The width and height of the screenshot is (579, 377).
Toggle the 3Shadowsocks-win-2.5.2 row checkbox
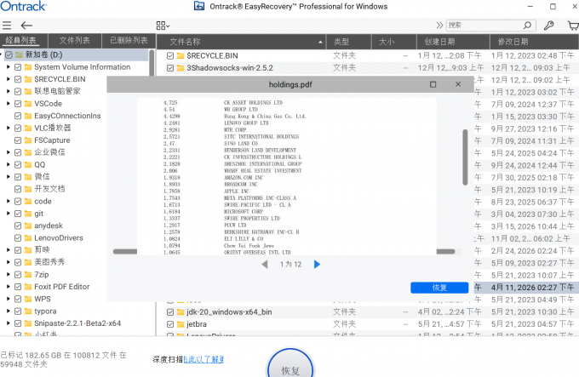pyautogui.click(x=169, y=68)
